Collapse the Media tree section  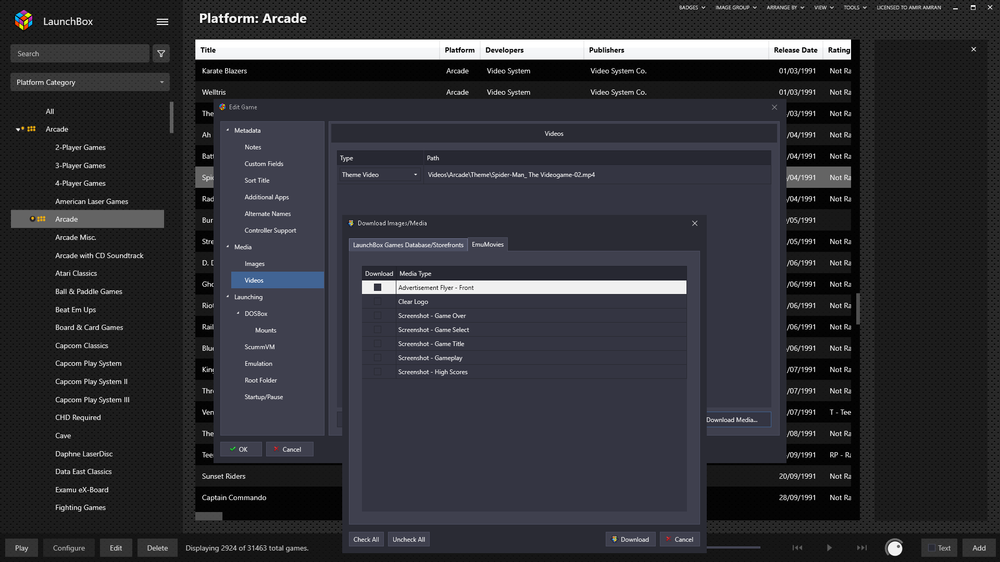(x=228, y=247)
